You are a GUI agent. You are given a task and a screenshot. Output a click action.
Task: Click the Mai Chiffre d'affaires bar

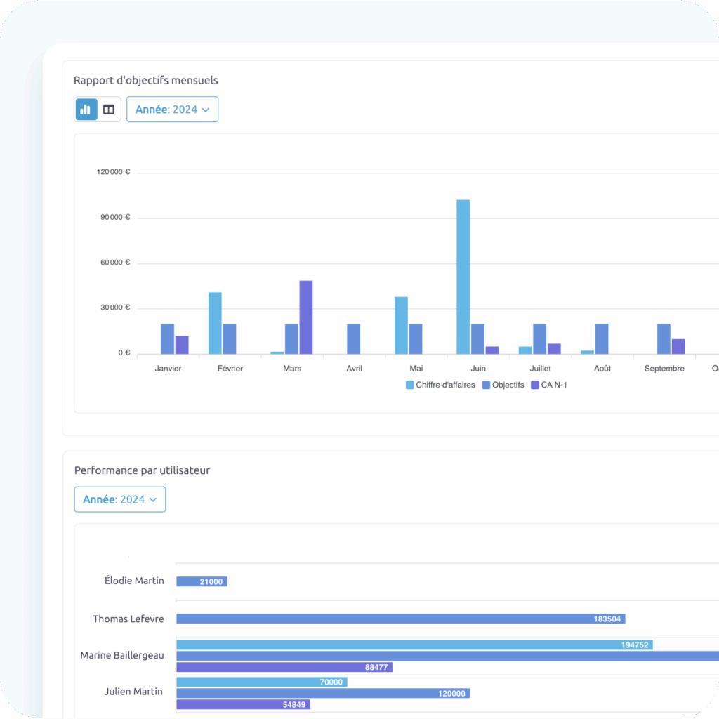[x=401, y=325]
